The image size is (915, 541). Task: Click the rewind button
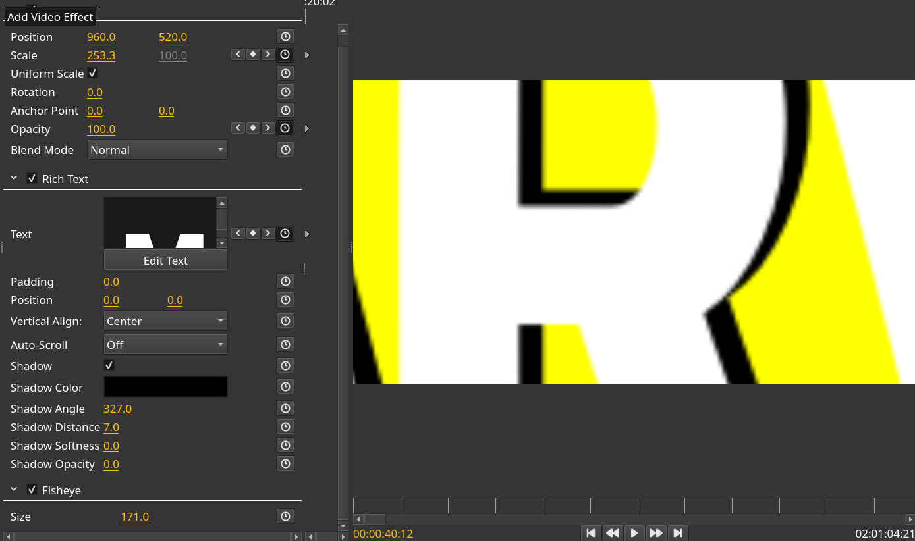613,533
